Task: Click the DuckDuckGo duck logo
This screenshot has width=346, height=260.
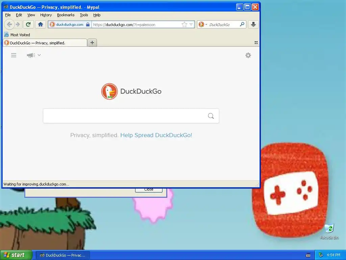Action: (x=109, y=91)
